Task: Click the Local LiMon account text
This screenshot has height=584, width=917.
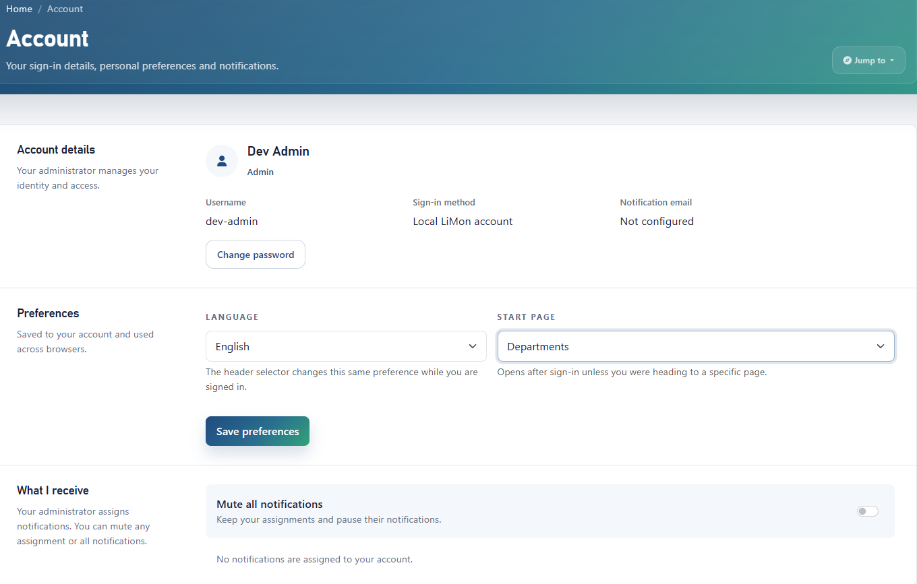Action: (x=463, y=221)
